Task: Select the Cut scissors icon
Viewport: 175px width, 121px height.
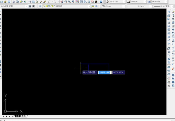Action: 29,2
